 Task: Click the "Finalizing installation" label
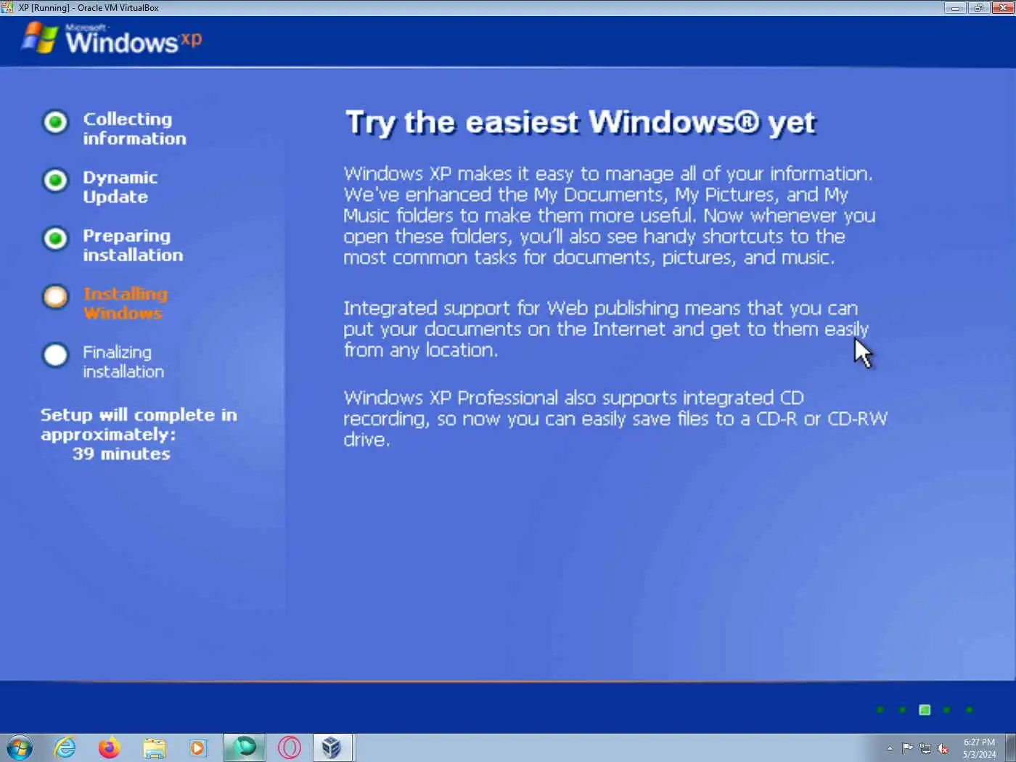(x=123, y=361)
